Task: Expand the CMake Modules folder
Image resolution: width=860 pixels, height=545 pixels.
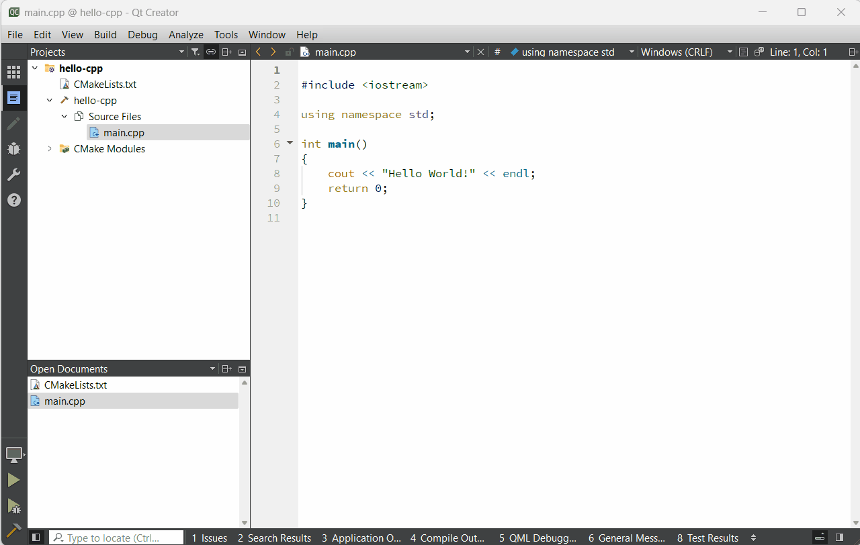Action: point(49,148)
